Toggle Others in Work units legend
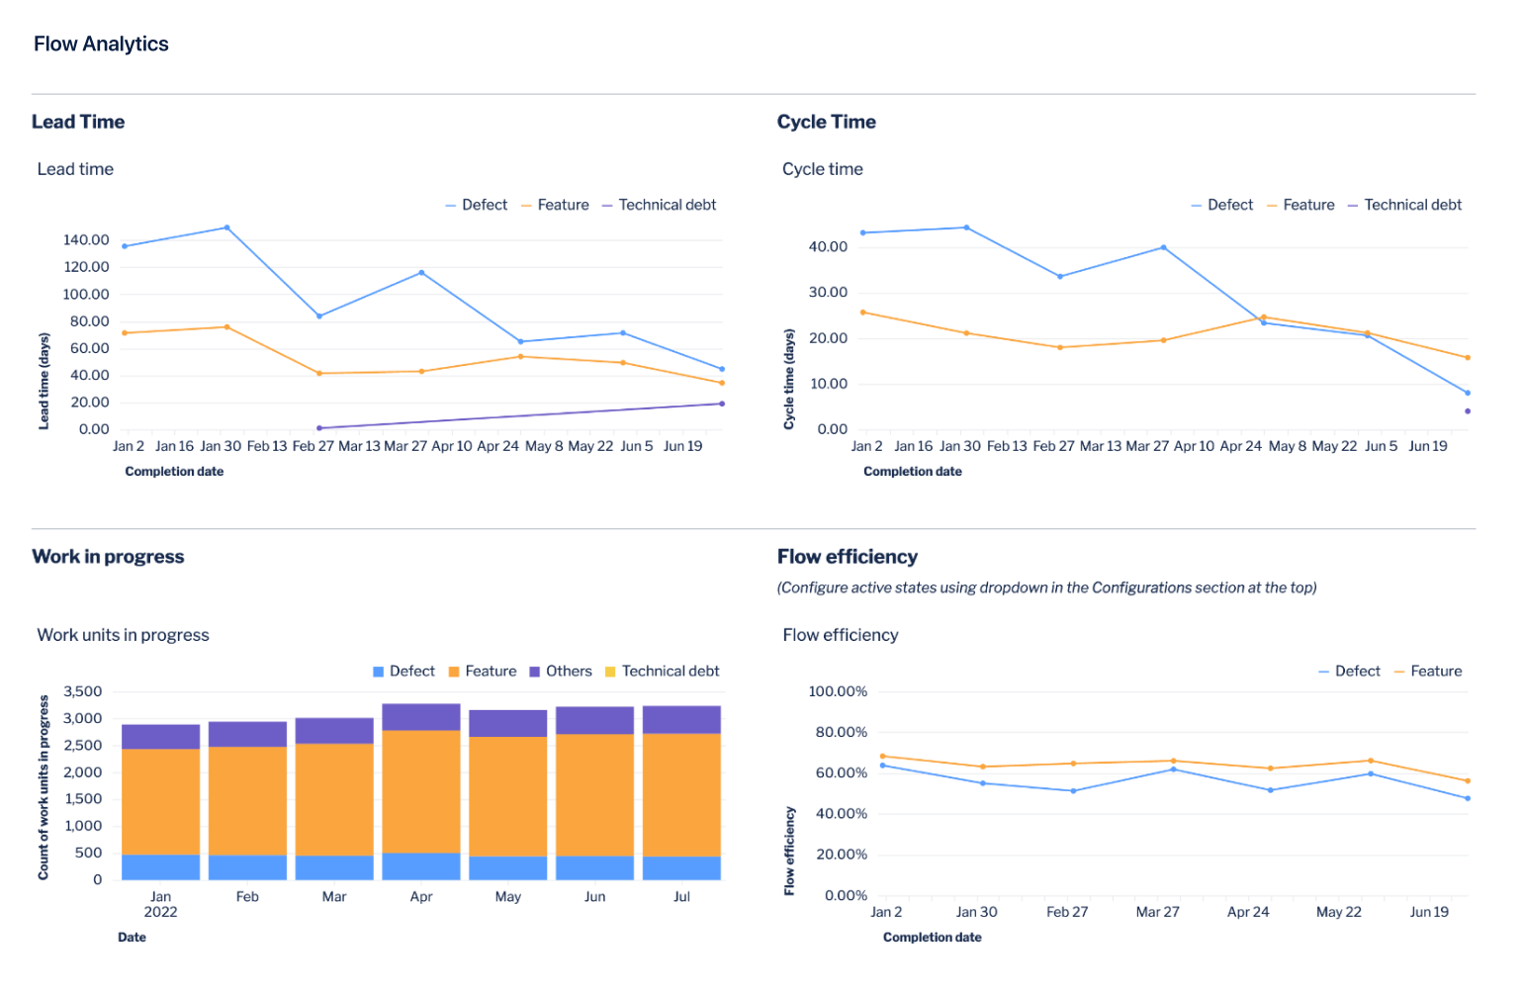The height and width of the screenshot is (994, 1523). 561,671
